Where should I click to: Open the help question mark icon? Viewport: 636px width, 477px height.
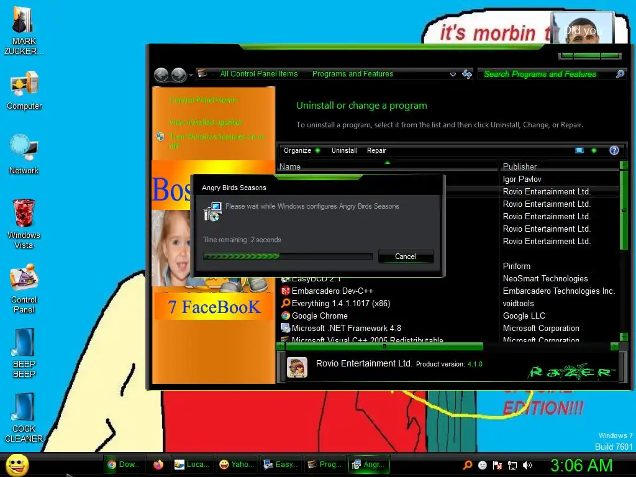tap(614, 150)
